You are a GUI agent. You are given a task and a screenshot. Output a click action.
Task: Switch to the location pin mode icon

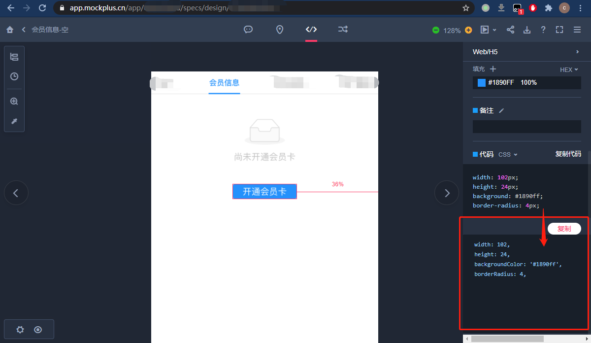click(280, 30)
